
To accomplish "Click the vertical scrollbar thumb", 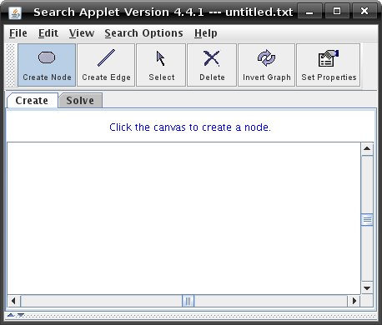I will pos(367,220).
